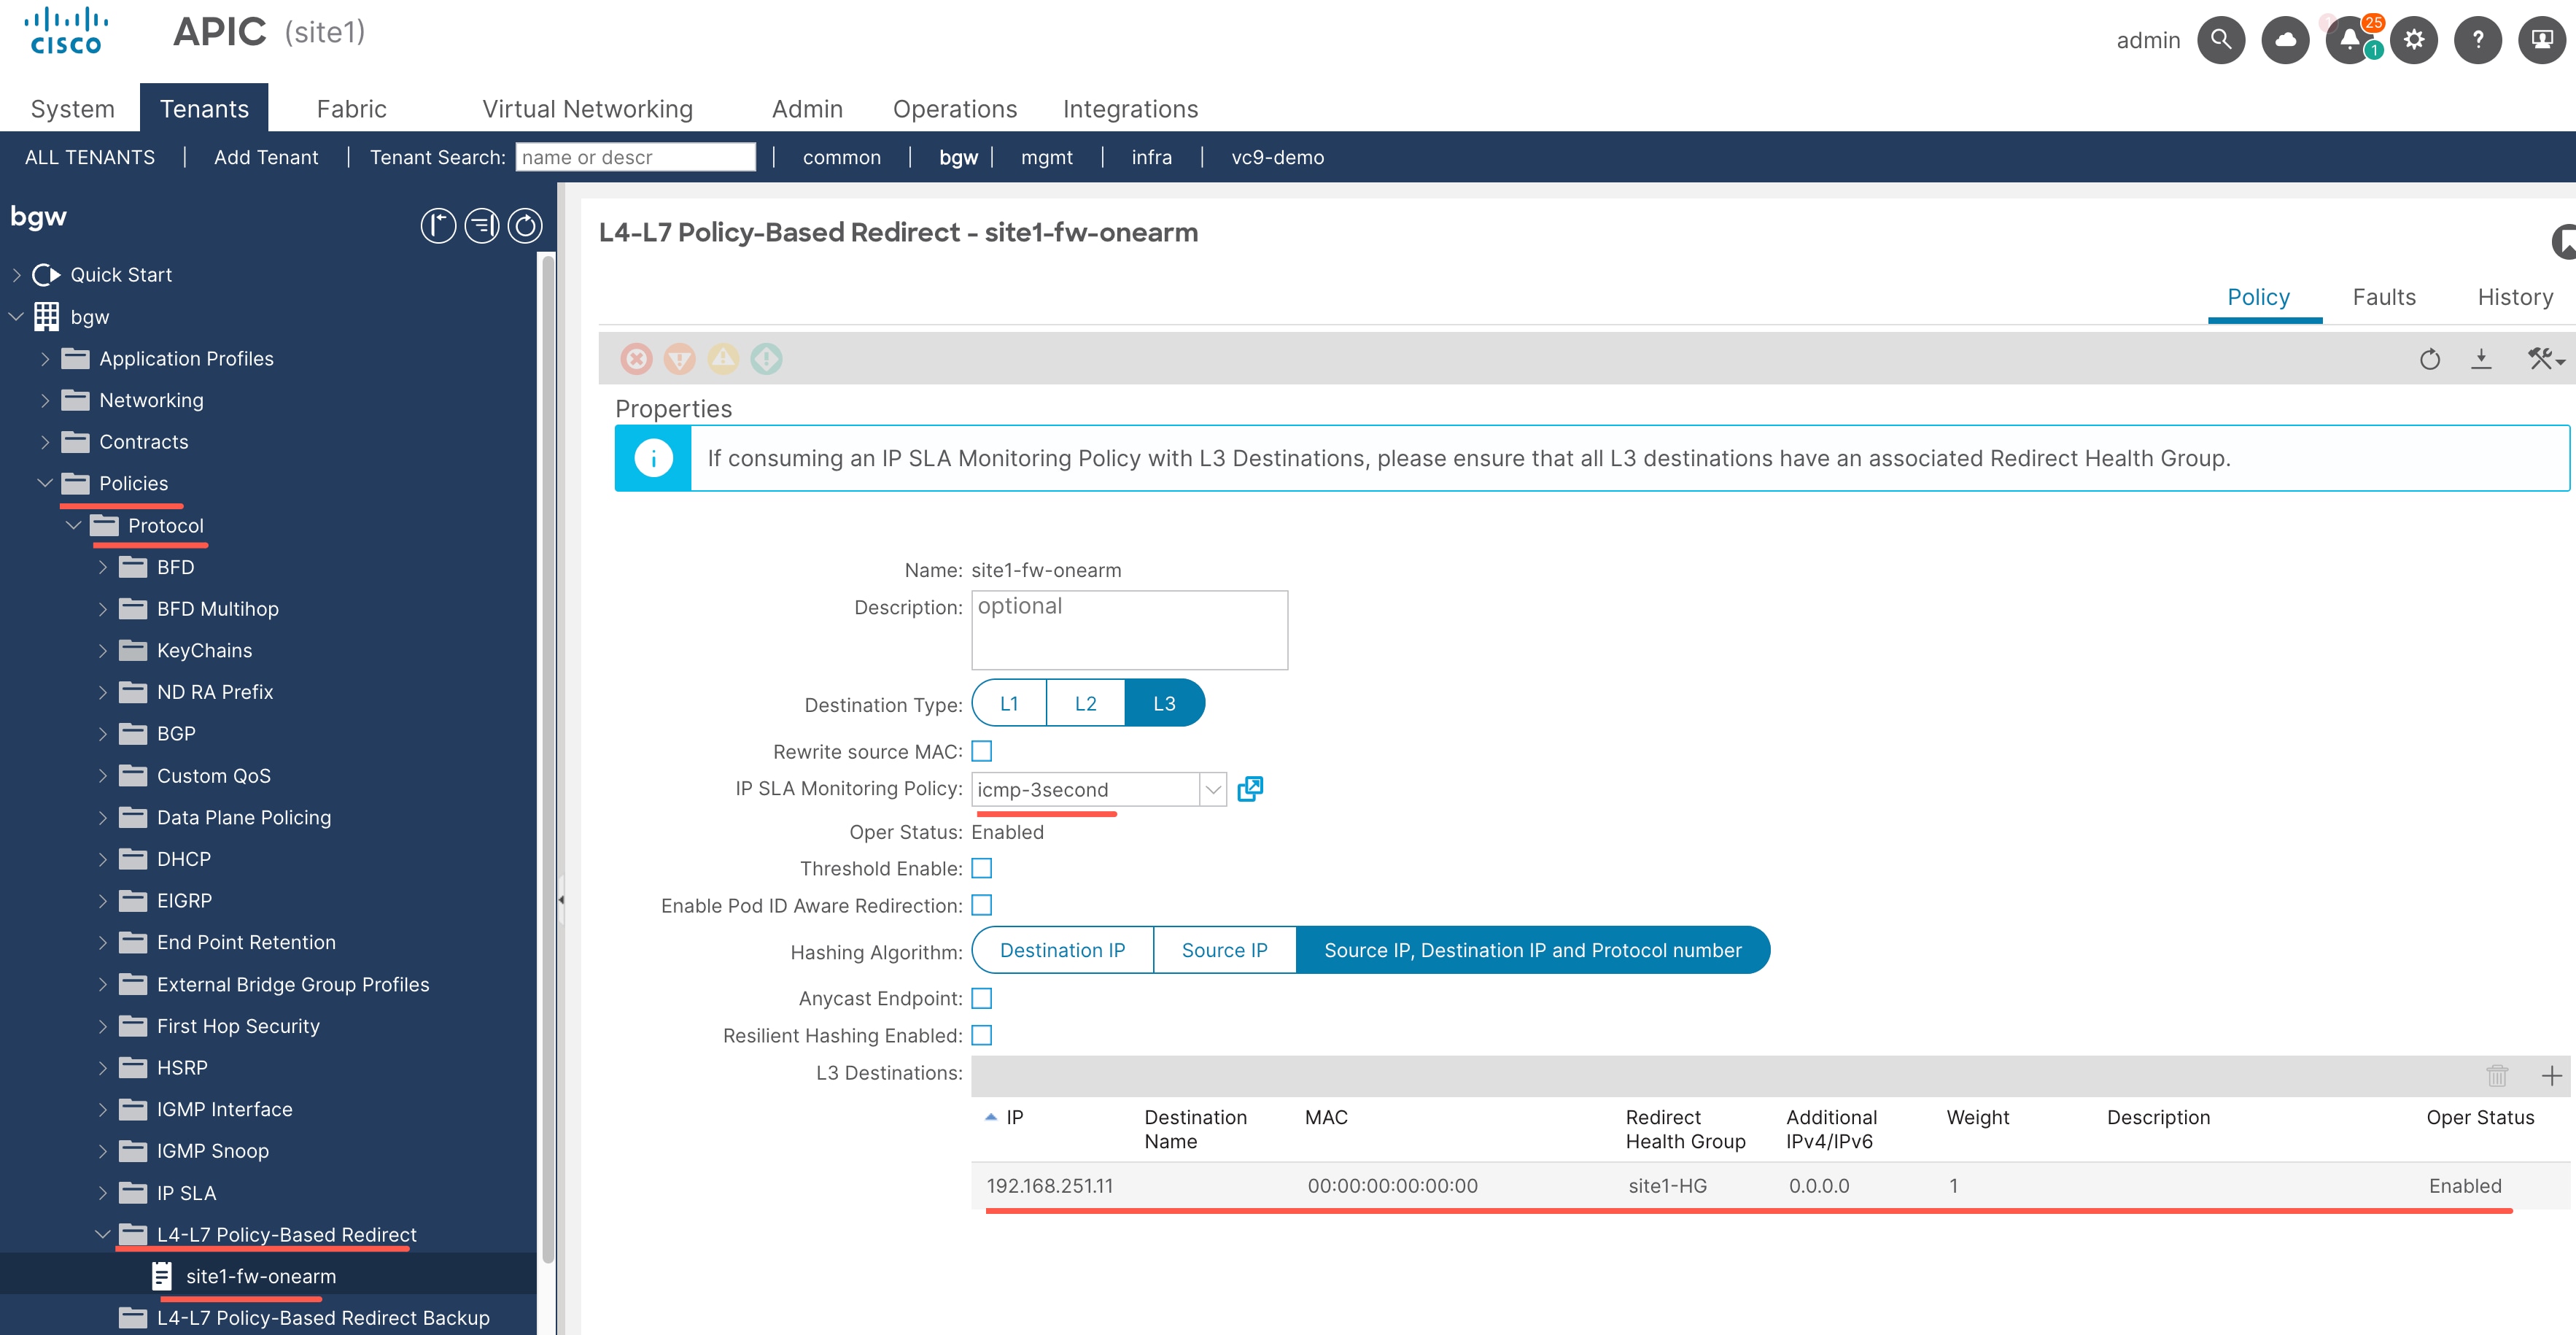
Task: Click the Tenant Search input field
Action: point(636,157)
